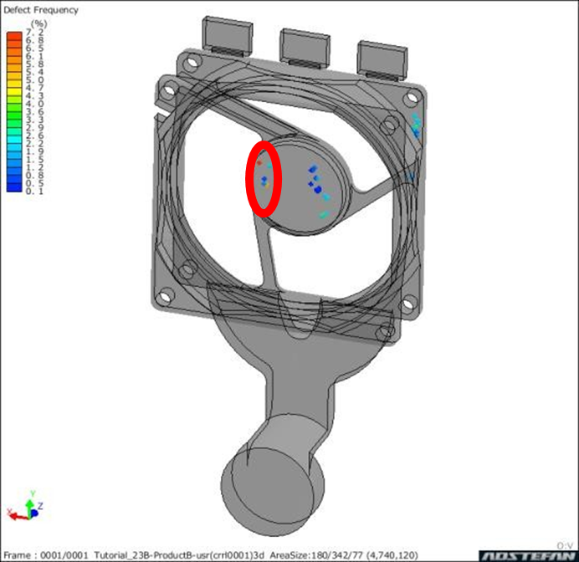Click legend value '7. 2'
Viewport: 579px width, 562px height.
[34, 33]
